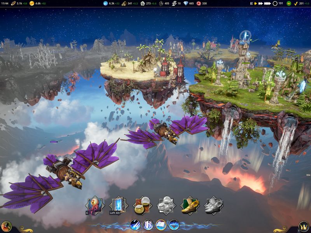
Task: Cast the meteor streak spell
Action: tap(135, 225)
